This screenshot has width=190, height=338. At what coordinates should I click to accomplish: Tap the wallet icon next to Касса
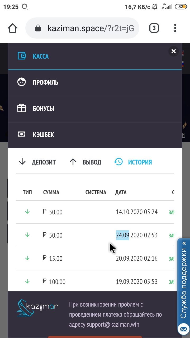[22, 56]
